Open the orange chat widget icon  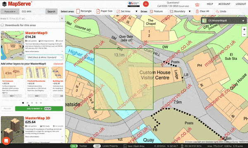coord(6,141)
